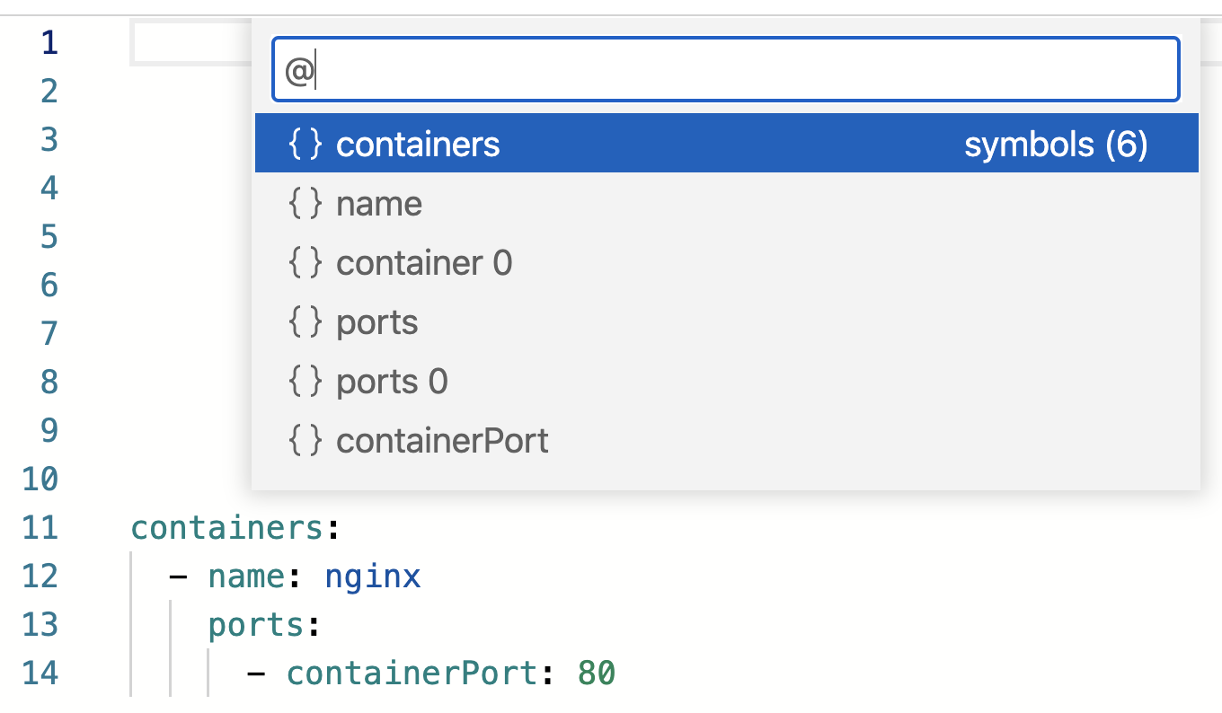Click the braces icon beside ports 0
This screenshot has width=1222, height=713.
[x=305, y=382]
